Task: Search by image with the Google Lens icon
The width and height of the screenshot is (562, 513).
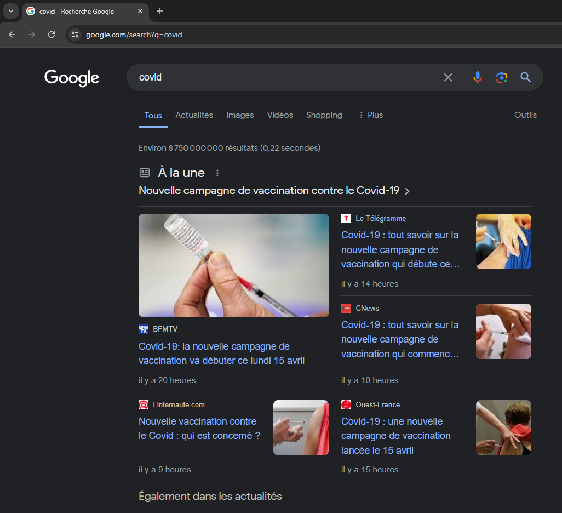Action: tap(501, 77)
